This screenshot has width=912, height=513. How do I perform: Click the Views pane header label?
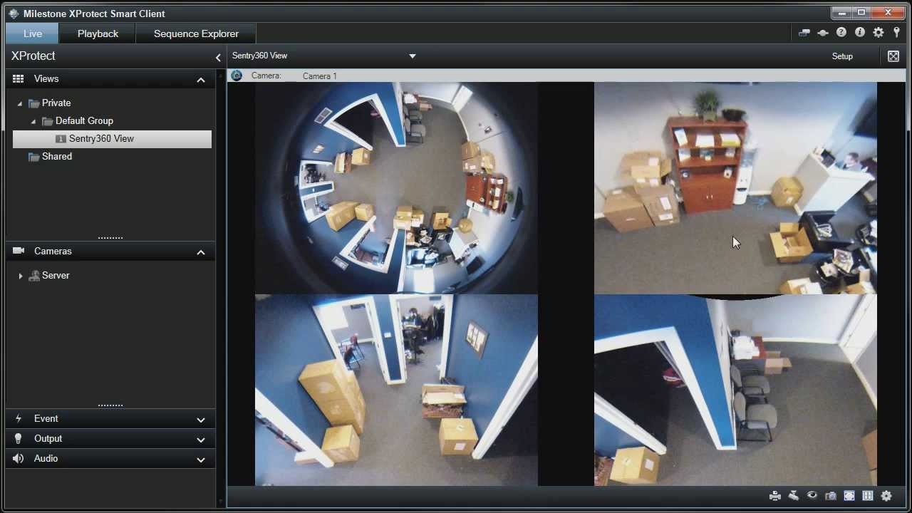(x=46, y=78)
